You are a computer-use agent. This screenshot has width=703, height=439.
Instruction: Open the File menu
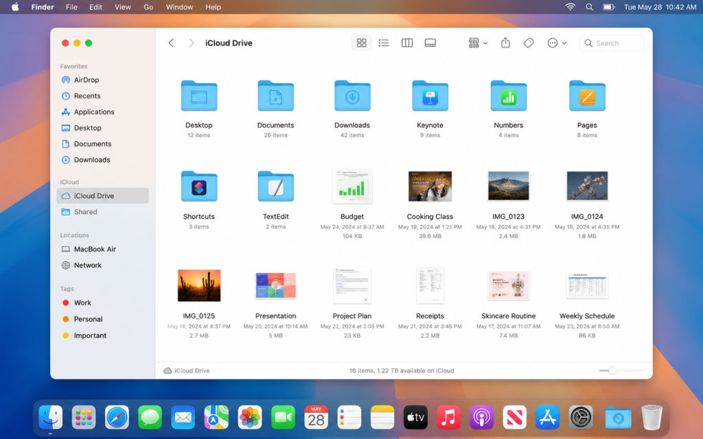click(71, 7)
